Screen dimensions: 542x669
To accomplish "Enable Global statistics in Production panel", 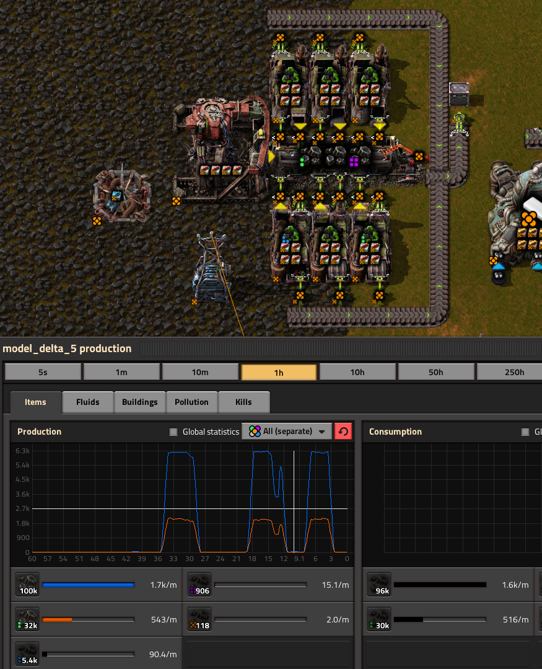I will (173, 432).
